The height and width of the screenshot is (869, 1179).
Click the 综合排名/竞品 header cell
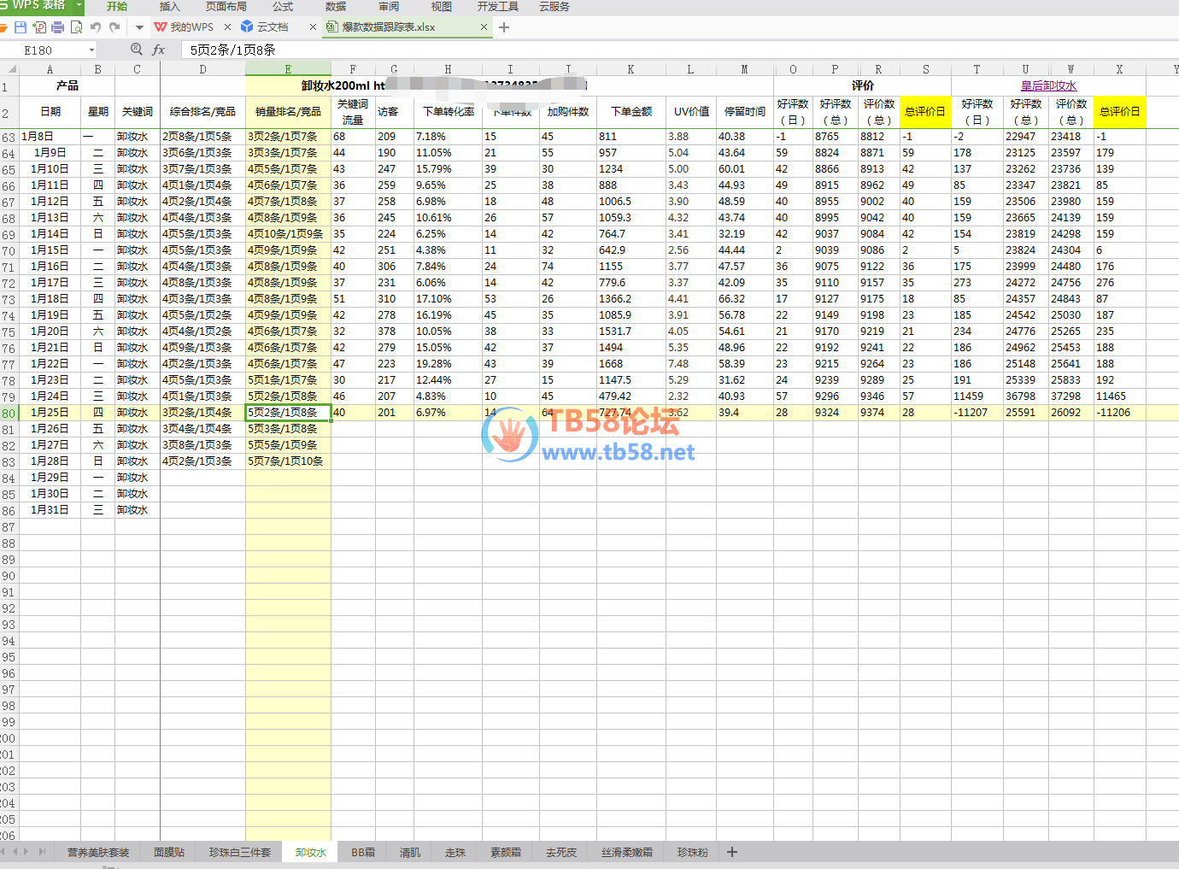(202, 112)
